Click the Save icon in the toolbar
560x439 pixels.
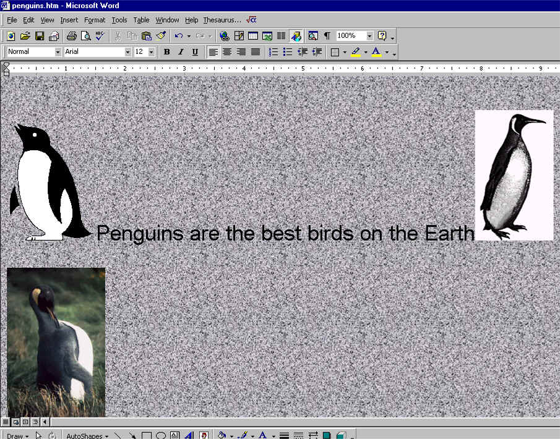tap(40, 36)
